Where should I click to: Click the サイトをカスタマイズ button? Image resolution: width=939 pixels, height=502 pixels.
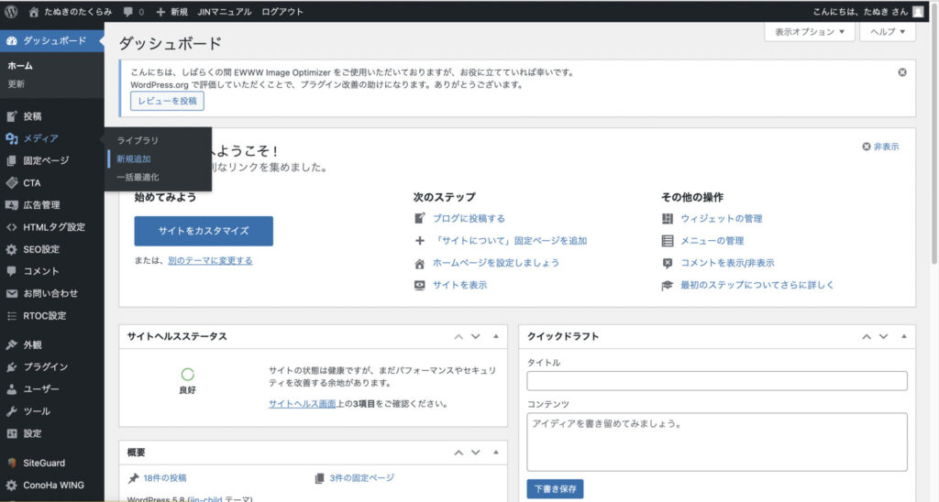(204, 231)
